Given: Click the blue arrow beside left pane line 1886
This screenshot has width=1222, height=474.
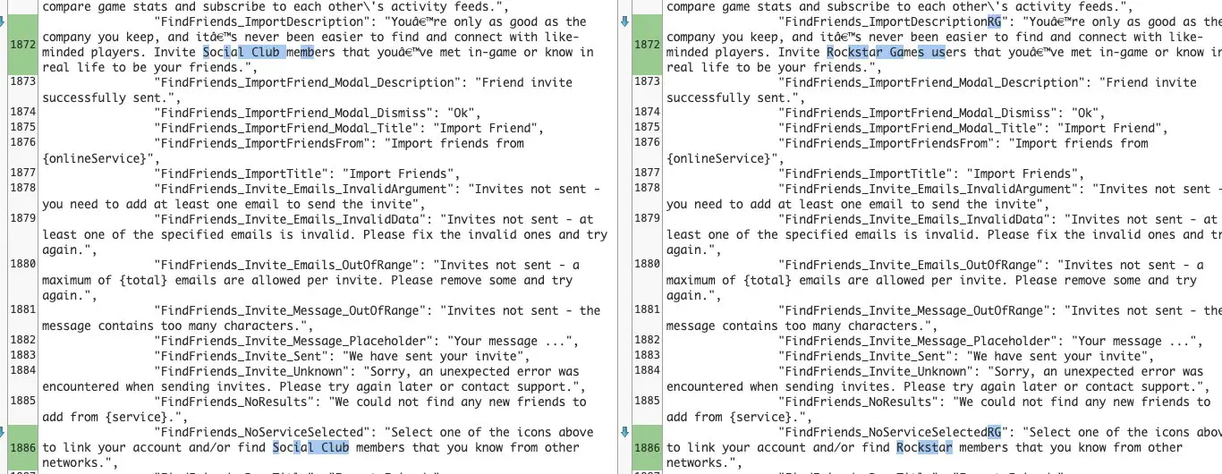Looking at the screenshot, I should click(x=3, y=432).
